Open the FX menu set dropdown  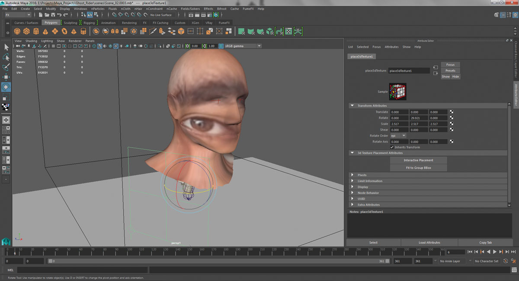point(18,15)
